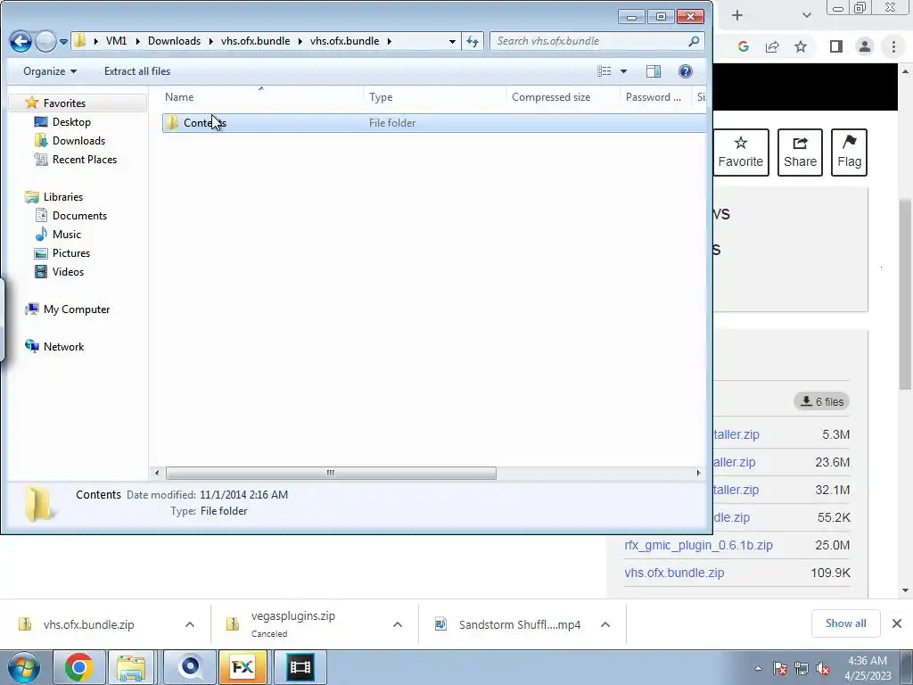Close the Chrome downloads bar

pos(897,623)
